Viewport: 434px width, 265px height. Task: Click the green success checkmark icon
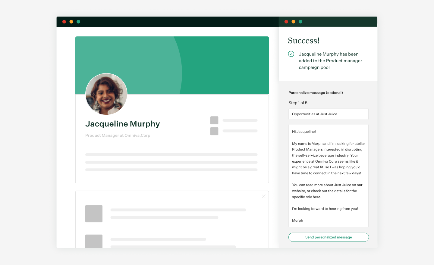[291, 54]
